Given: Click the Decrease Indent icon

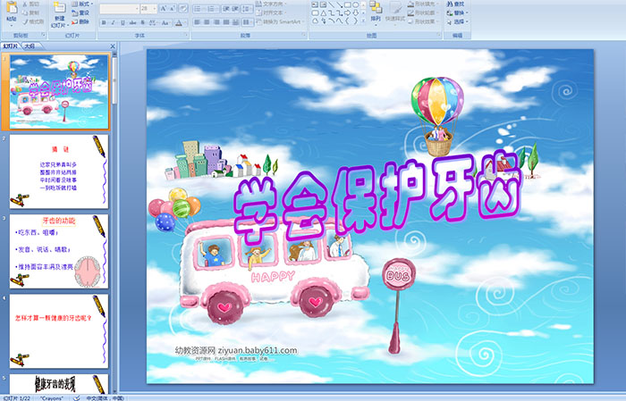Looking at the screenshot, I should coord(226,9).
